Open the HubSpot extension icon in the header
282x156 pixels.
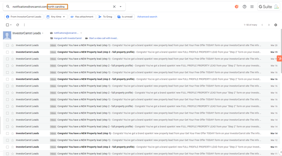pyautogui.click(x=237, y=7)
